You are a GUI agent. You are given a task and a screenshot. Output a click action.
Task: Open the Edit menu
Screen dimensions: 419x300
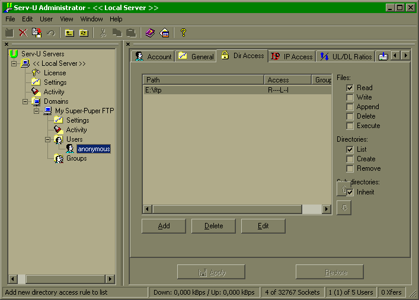(x=27, y=19)
